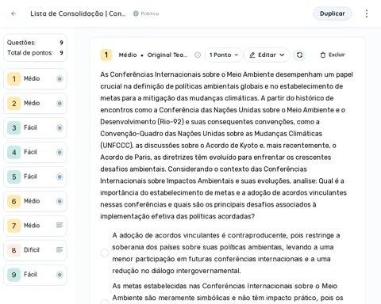Click the yellow number 1 badge in question header
381x304 pixels.
click(x=106, y=55)
